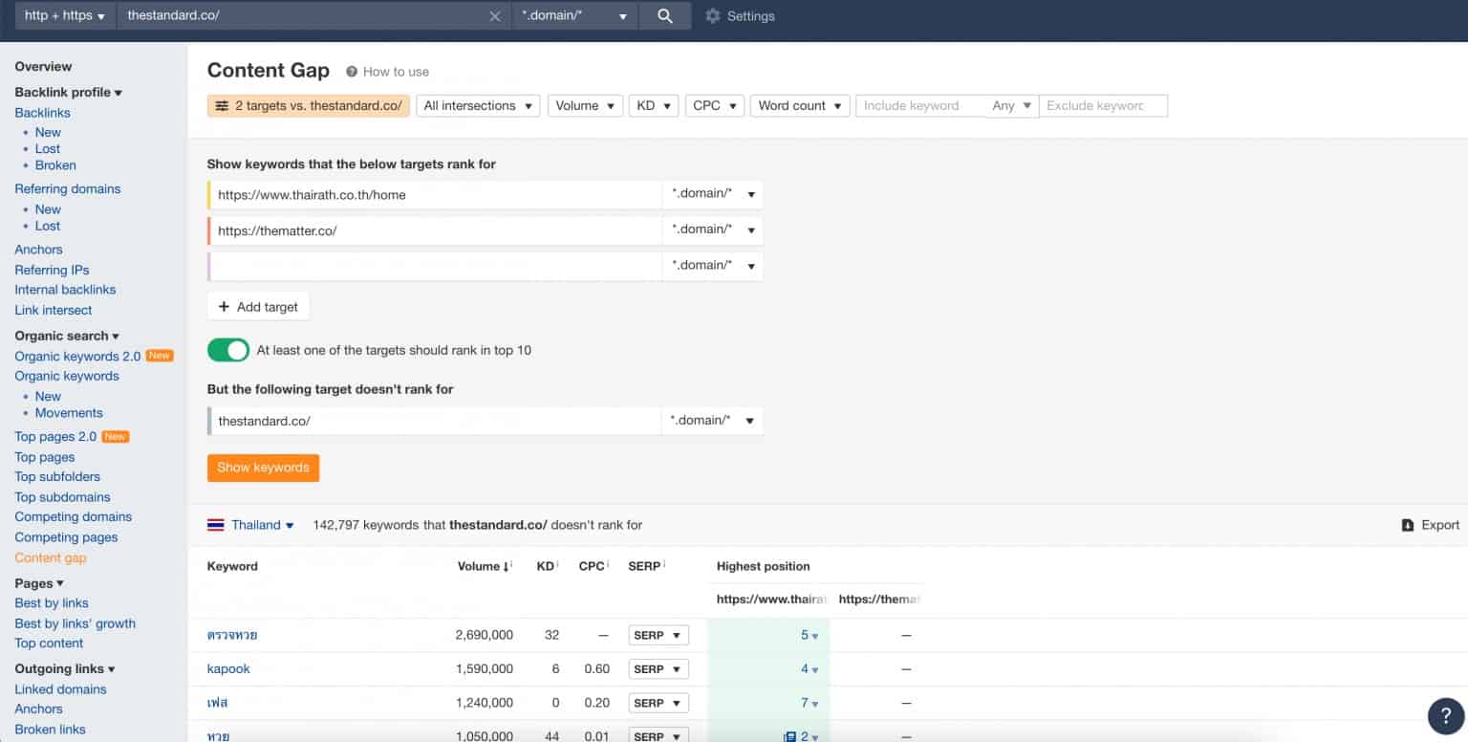The image size is (1468, 742).
Task: Open All intersections dropdown
Action: 478,106
